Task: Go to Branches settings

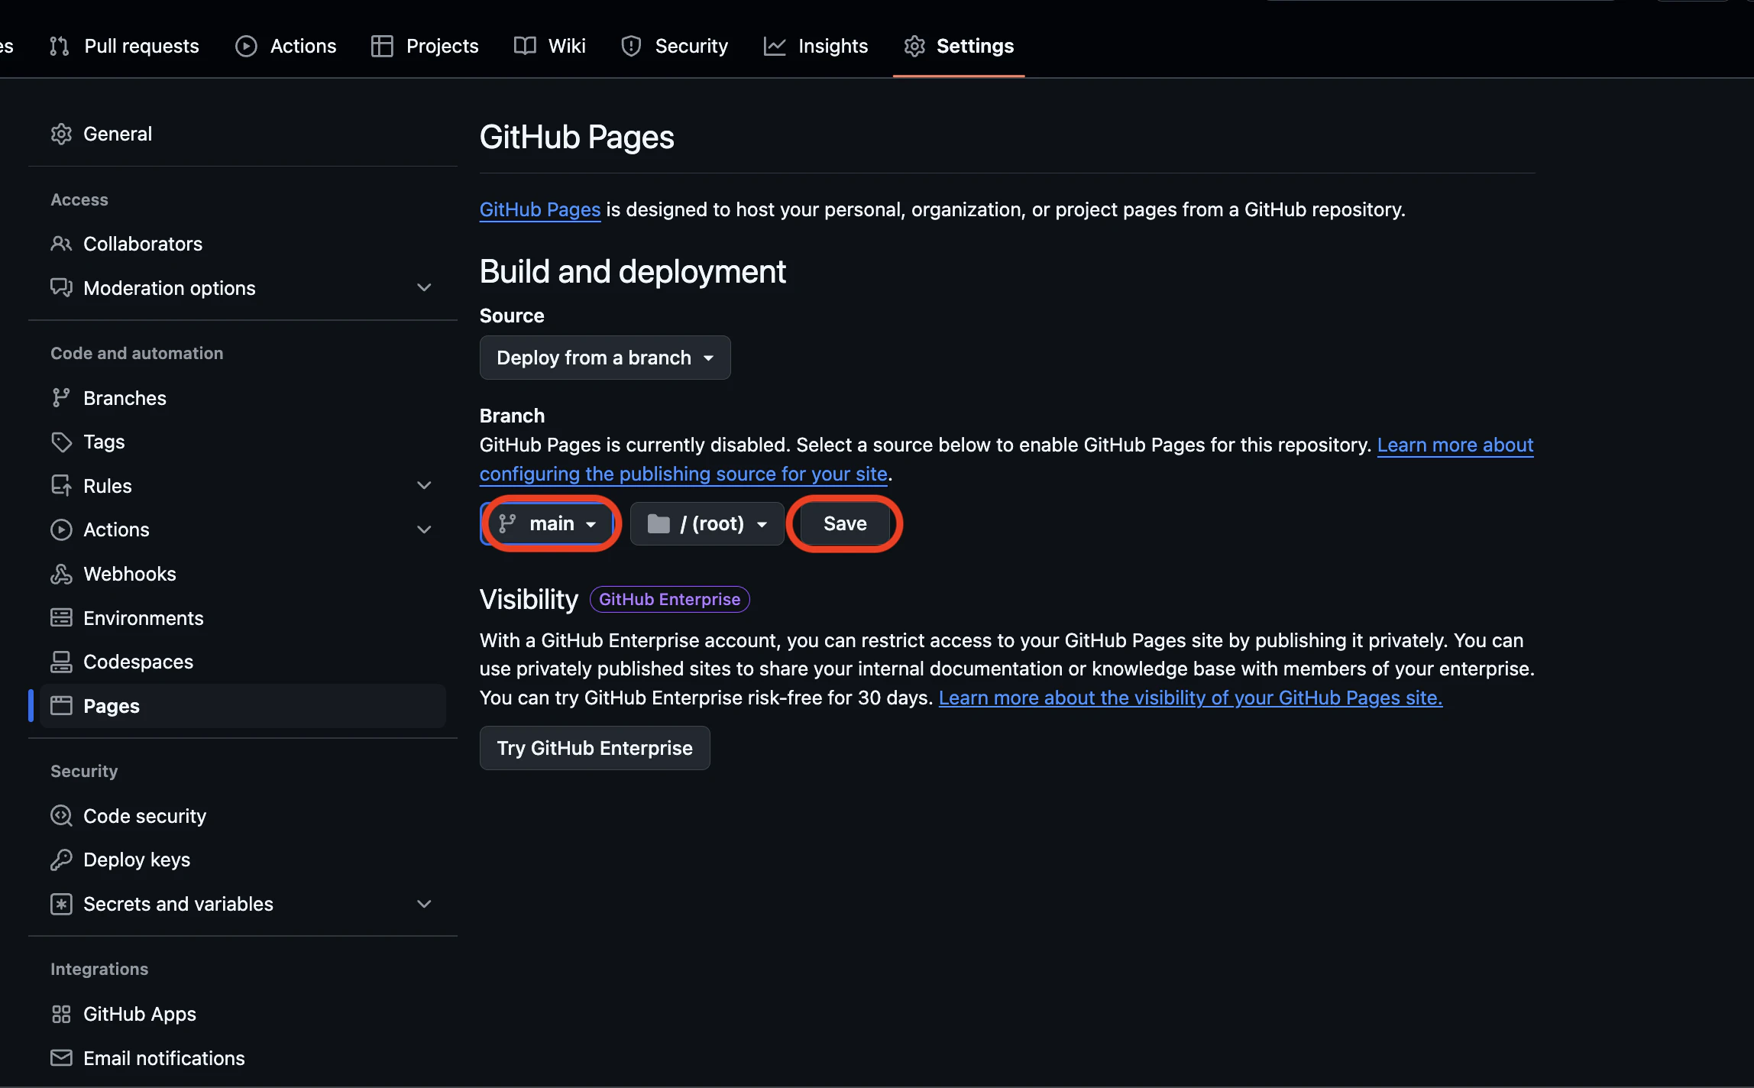Action: point(243,398)
